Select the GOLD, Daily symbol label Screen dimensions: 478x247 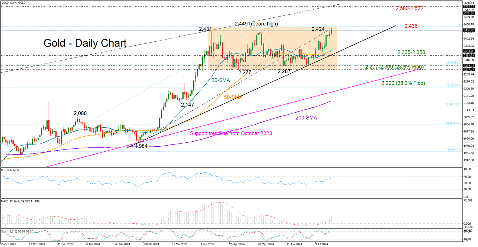(x=13, y=2)
